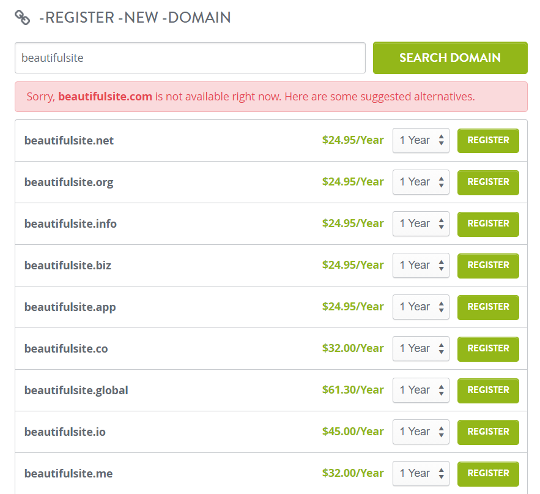Click the beautifulsite.net domain name

[69, 141]
